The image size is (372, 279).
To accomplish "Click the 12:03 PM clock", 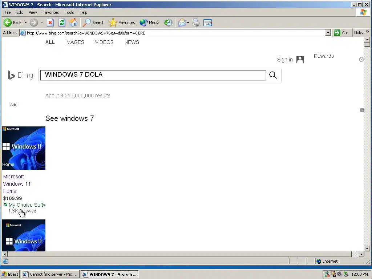I will point(360,274).
